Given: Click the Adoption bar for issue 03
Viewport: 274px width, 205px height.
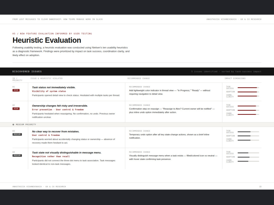Looking at the screenshot, I should click(x=248, y=136).
